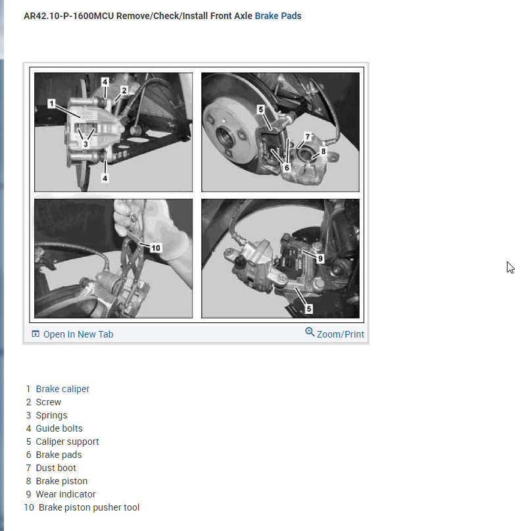Screen dimensions: 524x531
Task: Click callout label 9 on wear indicator image
Action: tap(320, 259)
